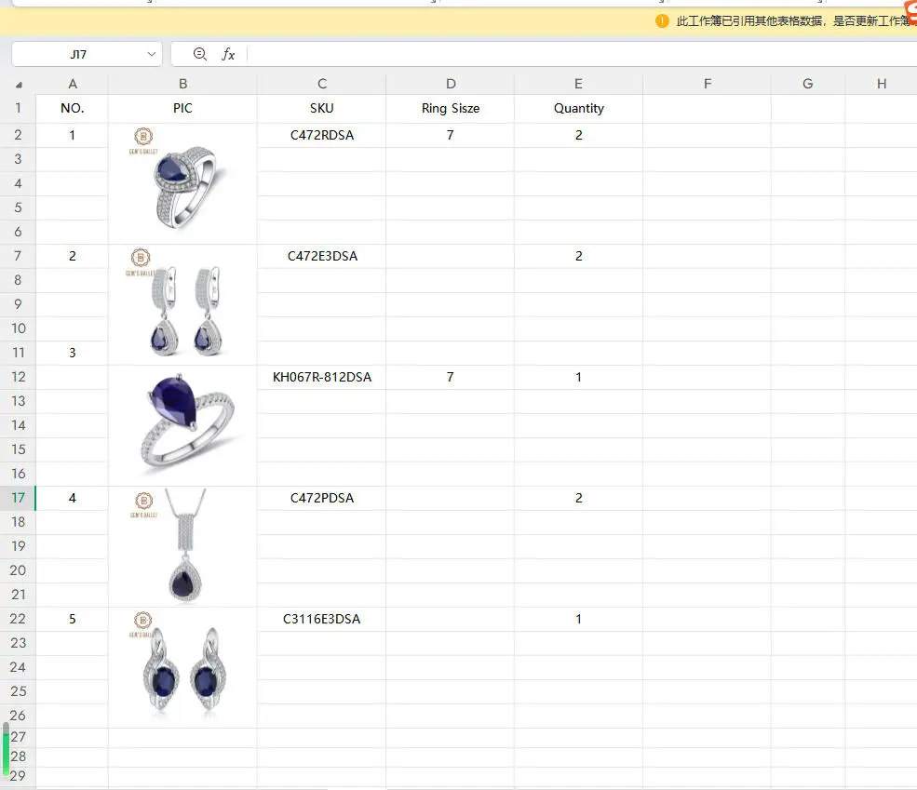This screenshot has height=790, width=917.
Task: Select the Quantity header cell
Action: [x=578, y=108]
